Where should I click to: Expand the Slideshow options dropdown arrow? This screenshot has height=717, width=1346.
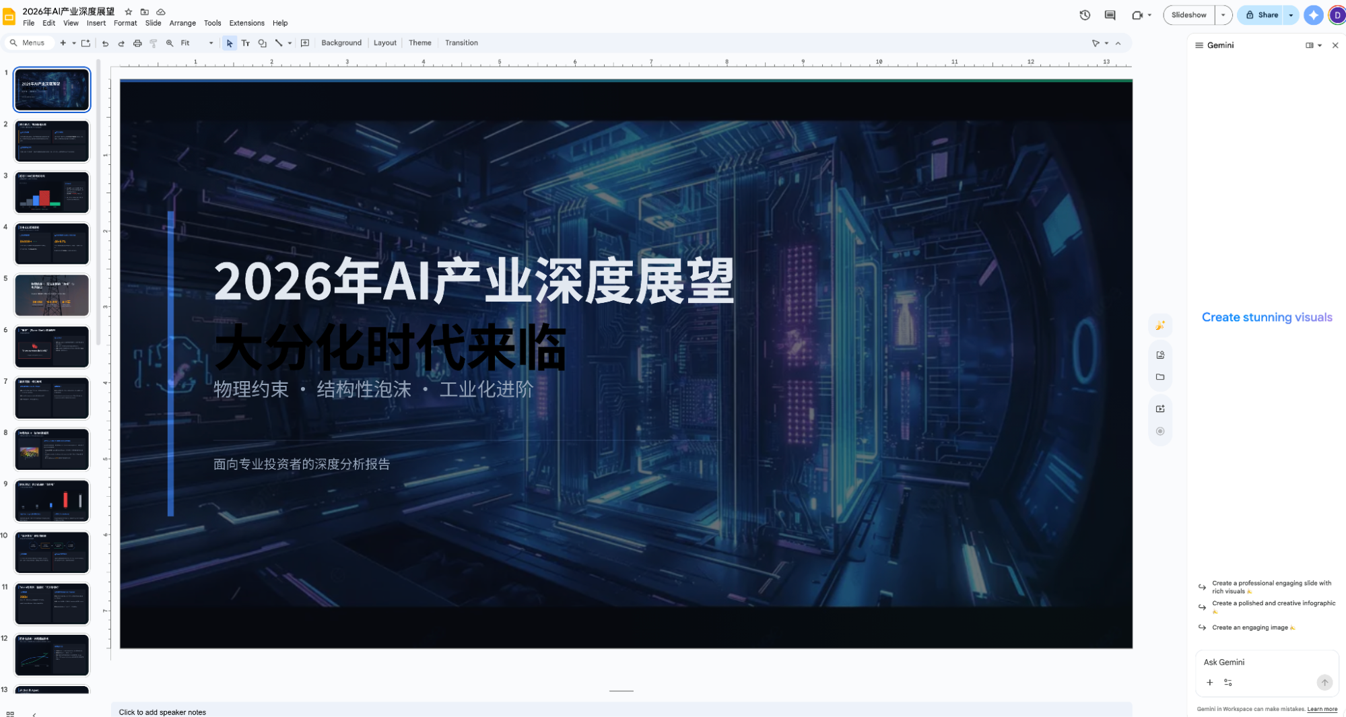click(1223, 15)
